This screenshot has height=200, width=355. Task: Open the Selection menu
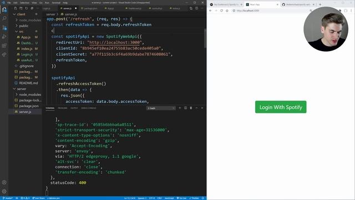pos(24,3)
